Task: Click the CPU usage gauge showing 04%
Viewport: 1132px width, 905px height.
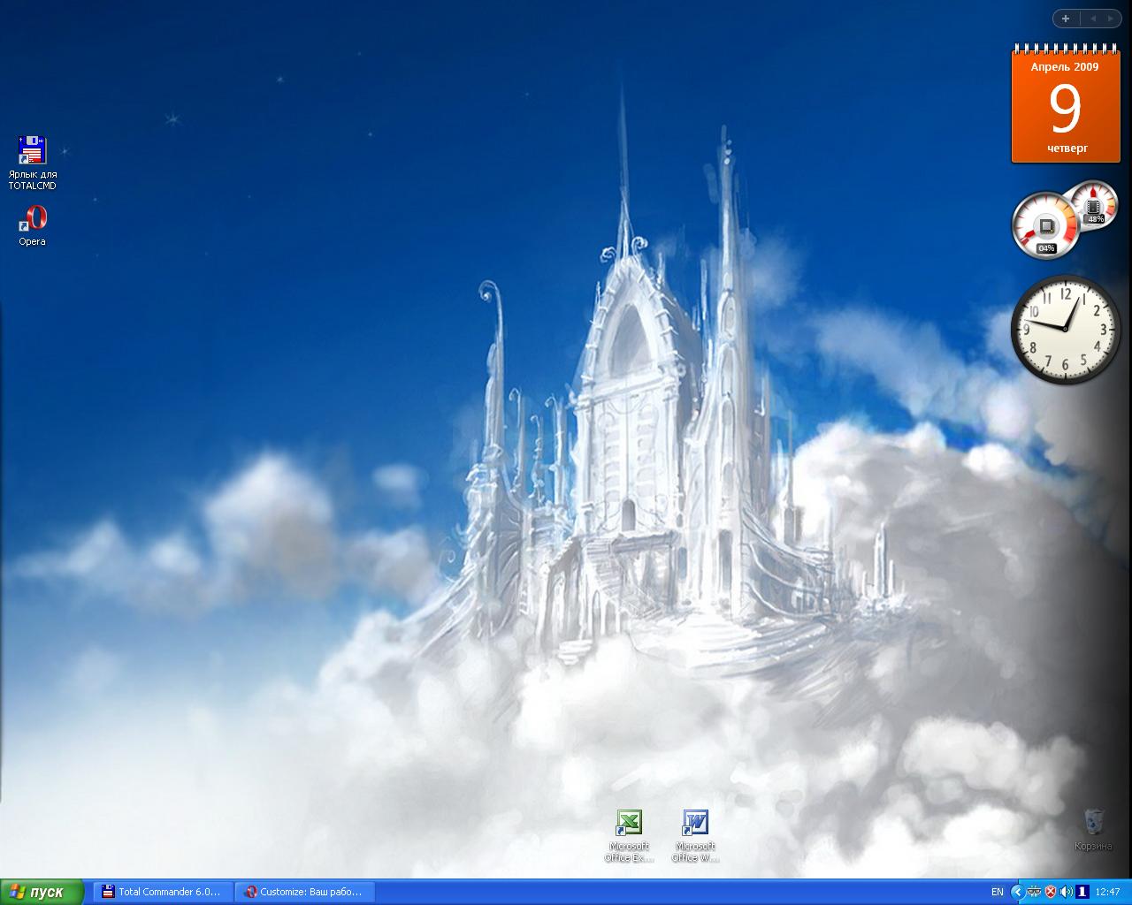Action: 1046,226
